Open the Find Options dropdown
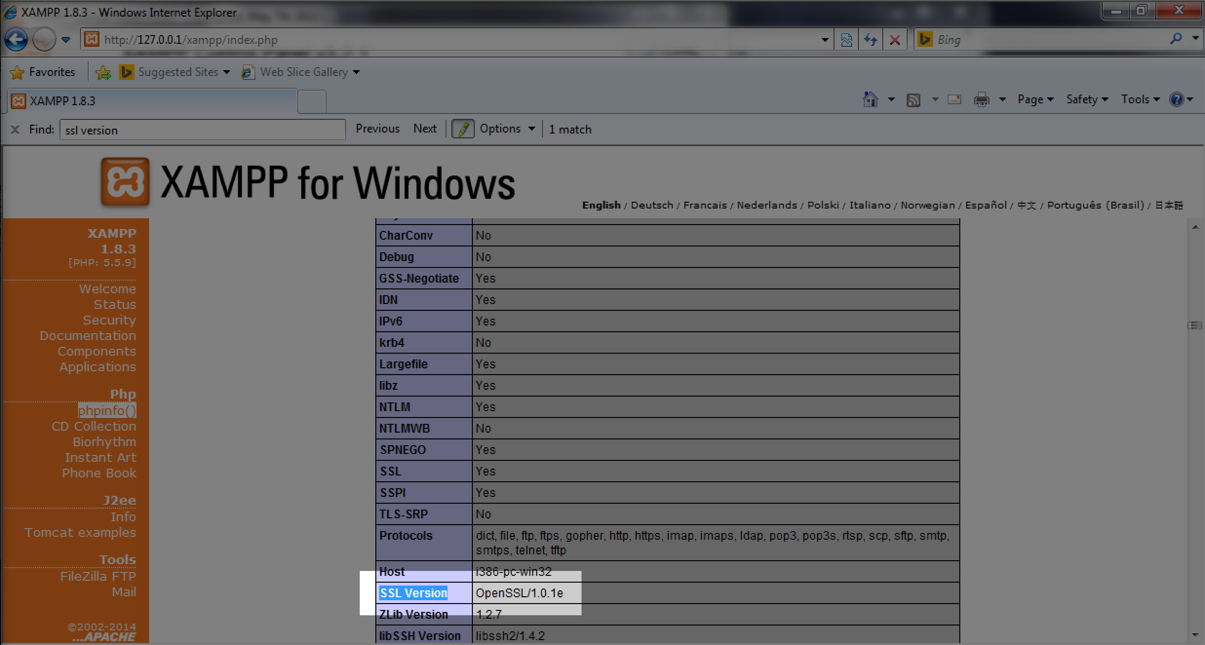This screenshot has height=645, width=1205. (507, 129)
